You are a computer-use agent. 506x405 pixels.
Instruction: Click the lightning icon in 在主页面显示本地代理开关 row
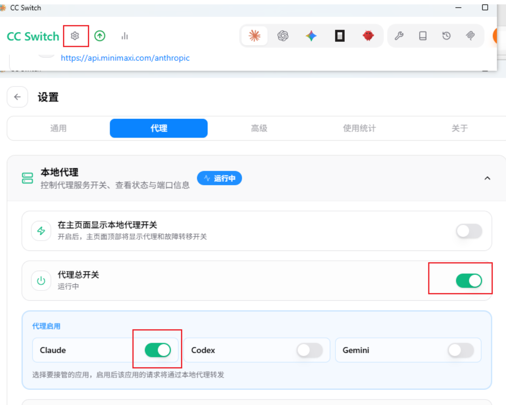point(41,231)
